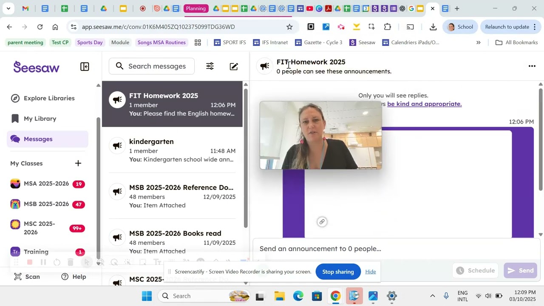
Task: Open the parent meeting bookmark
Action: [x=25, y=42]
